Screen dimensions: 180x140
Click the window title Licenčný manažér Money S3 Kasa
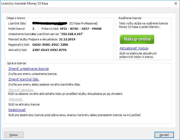(24, 3)
